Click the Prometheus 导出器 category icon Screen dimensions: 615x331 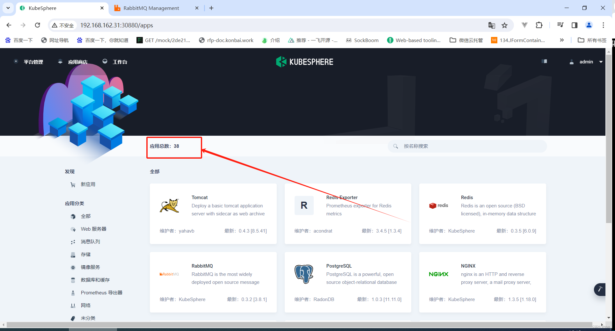point(73,292)
